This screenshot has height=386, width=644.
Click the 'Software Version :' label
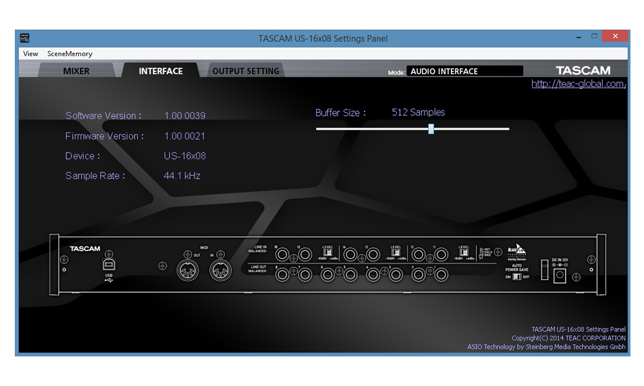tap(104, 116)
